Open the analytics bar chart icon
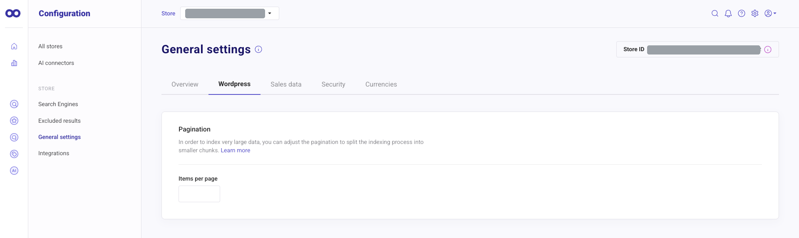The image size is (799, 238). click(x=14, y=63)
